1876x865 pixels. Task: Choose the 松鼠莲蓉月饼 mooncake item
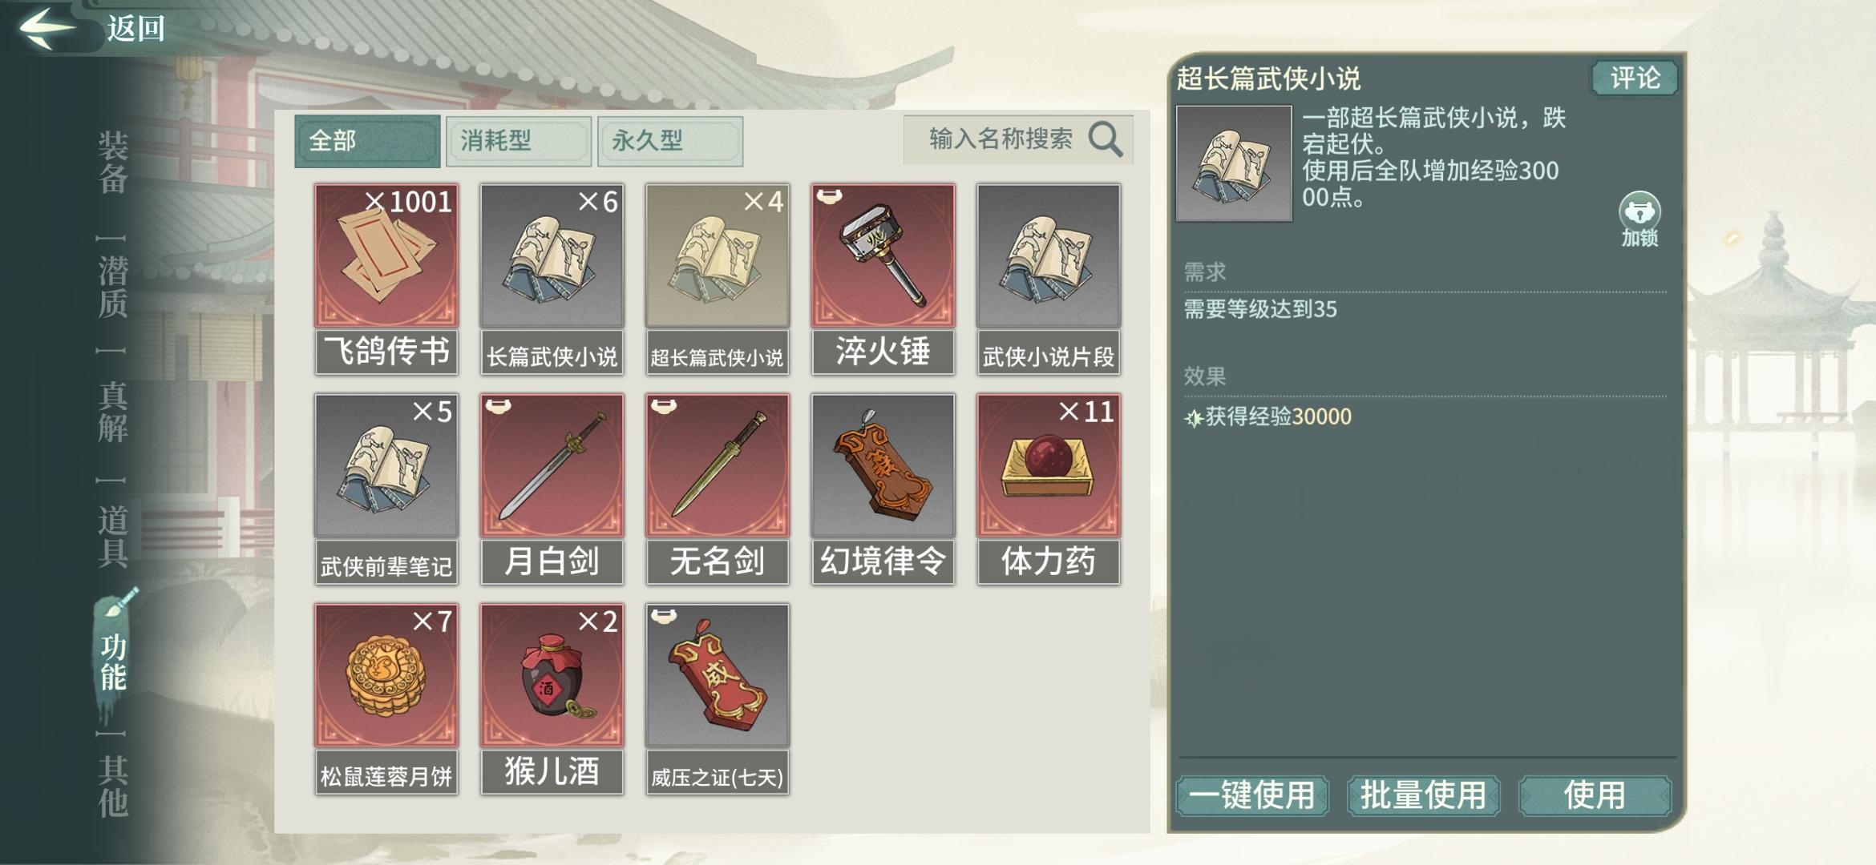pyautogui.click(x=386, y=698)
